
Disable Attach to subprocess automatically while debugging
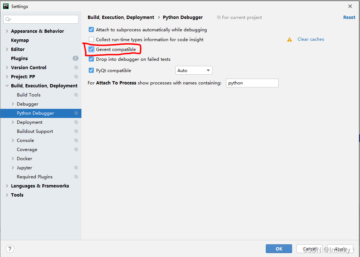click(91, 29)
